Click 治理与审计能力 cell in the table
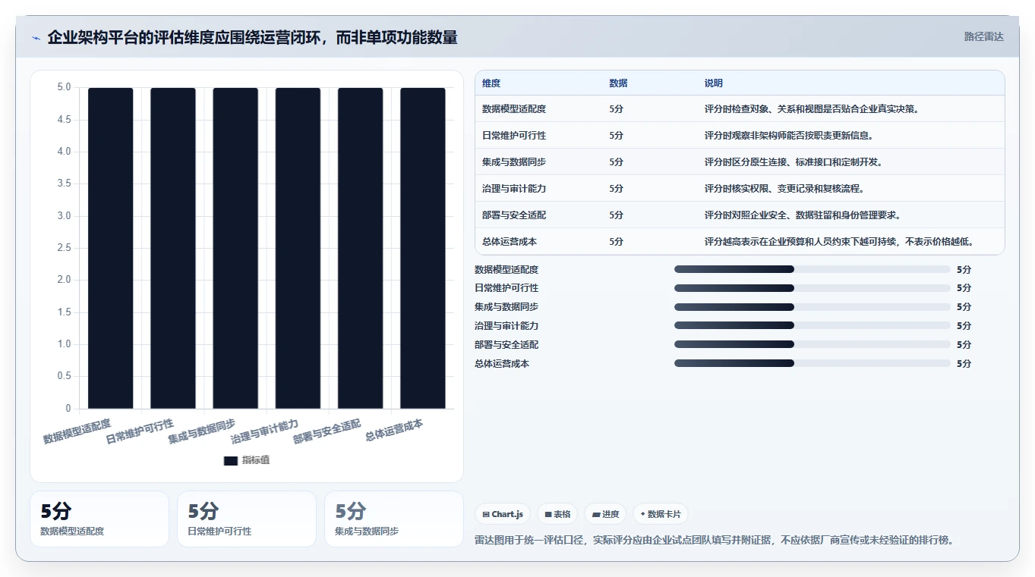Image resolution: width=1035 pixels, height=577 pixels. pyautogui.click(x=514, y=189)
